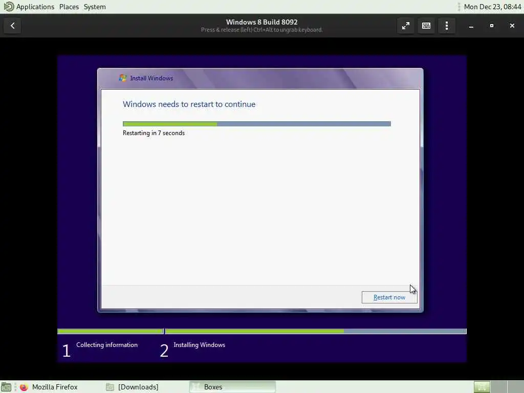This screenshot has width=524, height=393.
Task: Open the System menu
Action: click(95, 7)
